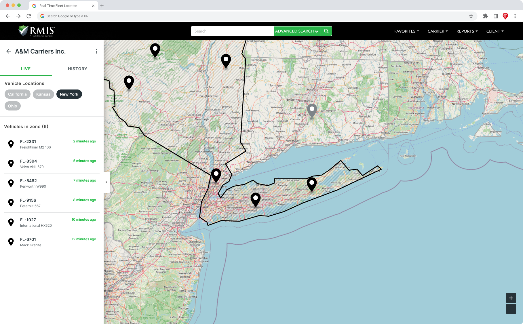Select the FL-2331 vehicle pin icon in the list
Screen dimensions: 523x324
(x=11, y=144)
